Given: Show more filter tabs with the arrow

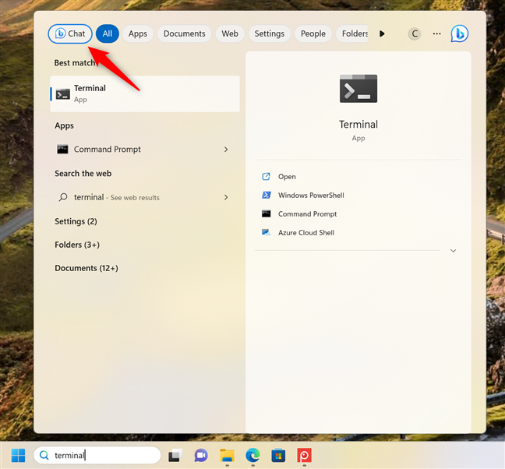Looking at the screenshot, I should click(x=382, y=33).
